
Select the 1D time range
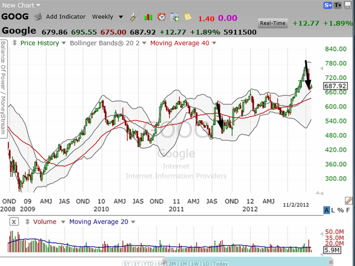pyautogui.click(x=205, y=264)
